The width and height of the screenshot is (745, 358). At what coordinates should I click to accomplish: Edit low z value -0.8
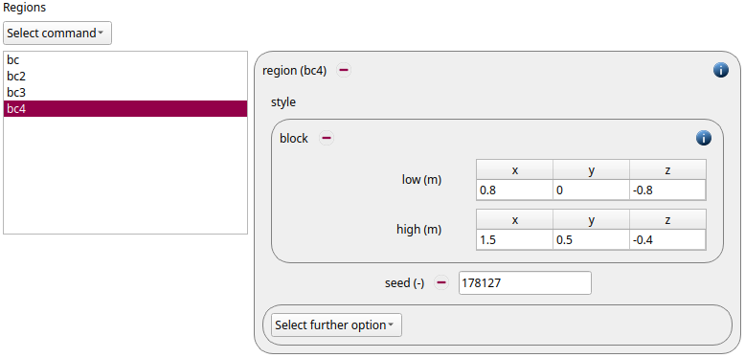coord(667,190)
